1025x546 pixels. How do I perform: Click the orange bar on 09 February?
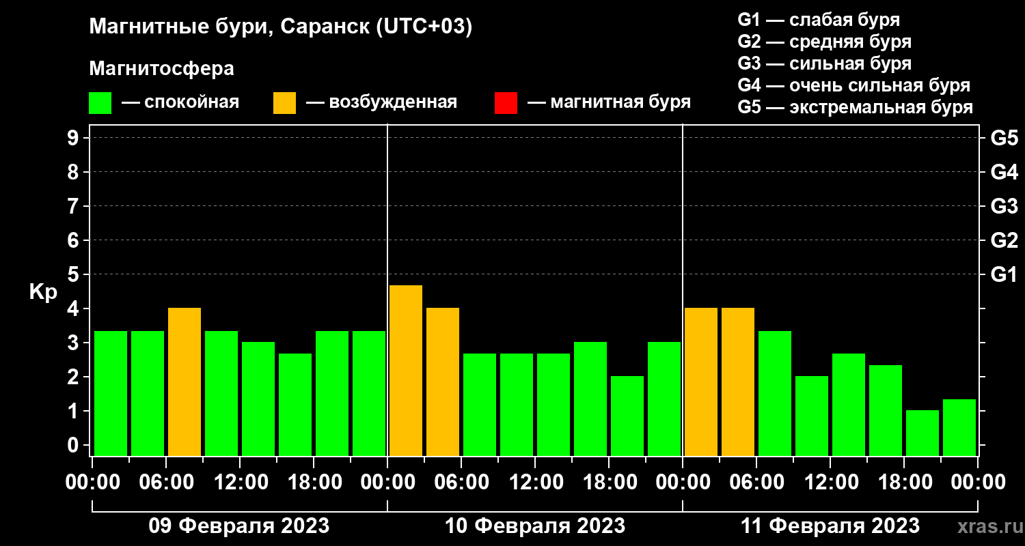(184, 382)
